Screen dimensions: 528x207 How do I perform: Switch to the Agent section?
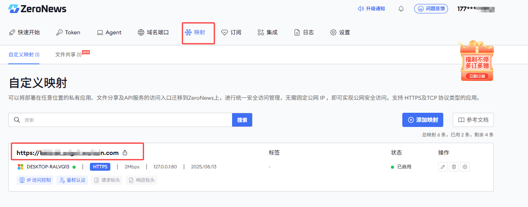pyautogui.click(x=109, y=32)
